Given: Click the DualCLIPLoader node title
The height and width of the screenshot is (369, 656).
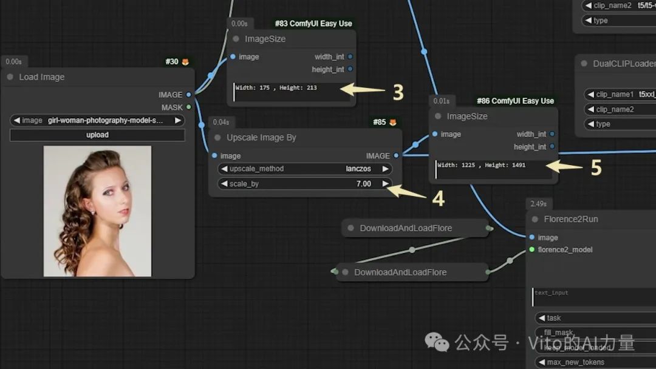Looking at the screenshot, I should tap(624, 64).
